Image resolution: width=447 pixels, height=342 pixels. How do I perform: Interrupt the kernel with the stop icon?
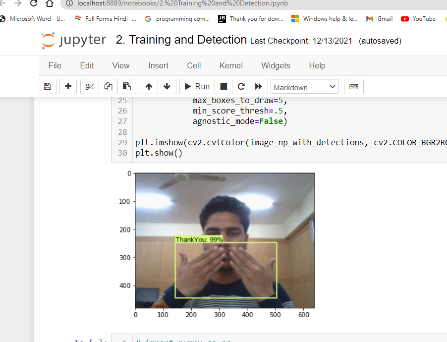coord(223,86)
